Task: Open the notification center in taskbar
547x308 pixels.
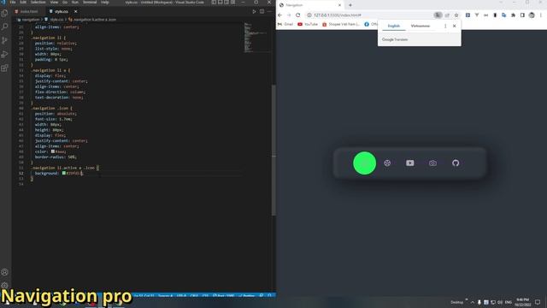Action: 538,302
